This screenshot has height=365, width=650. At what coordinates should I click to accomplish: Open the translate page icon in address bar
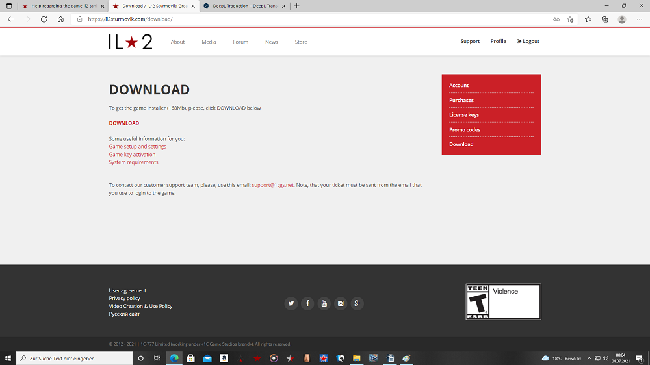(x=556, y=19)
